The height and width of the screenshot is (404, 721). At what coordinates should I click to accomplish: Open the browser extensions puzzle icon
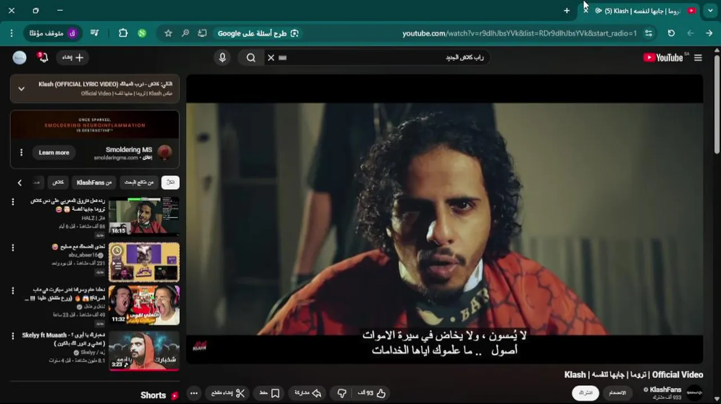click(x=123, y=34)
